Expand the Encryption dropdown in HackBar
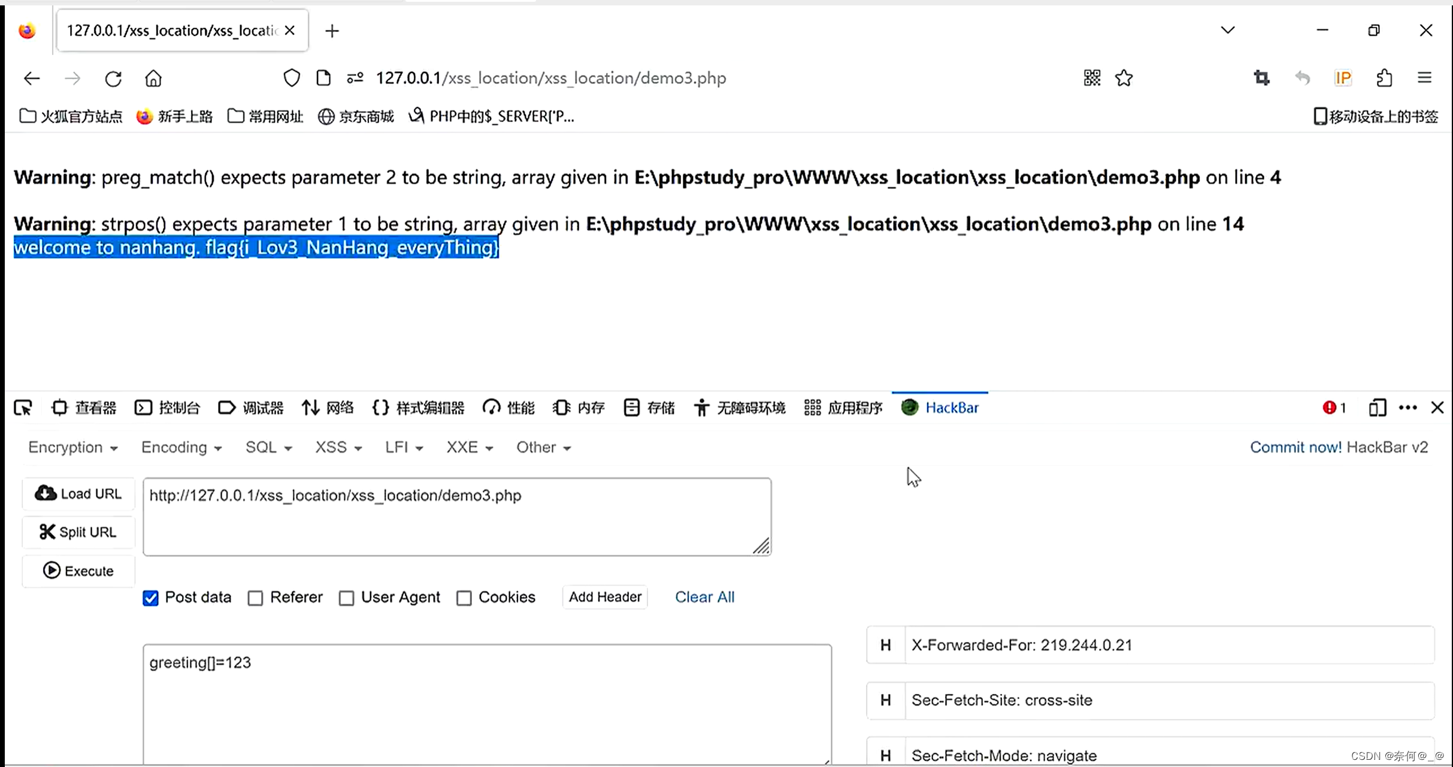Image resolution: width=1453 pixels, height=767 pixels. (72, 448)
